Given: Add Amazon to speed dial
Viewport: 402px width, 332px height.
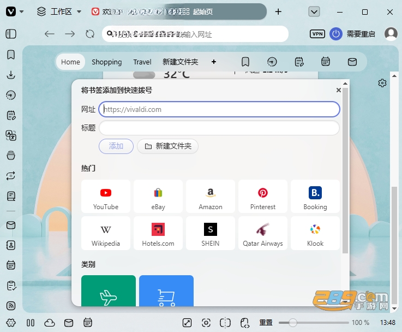Looking at the screenshot, I should click(x=211, y=196).
